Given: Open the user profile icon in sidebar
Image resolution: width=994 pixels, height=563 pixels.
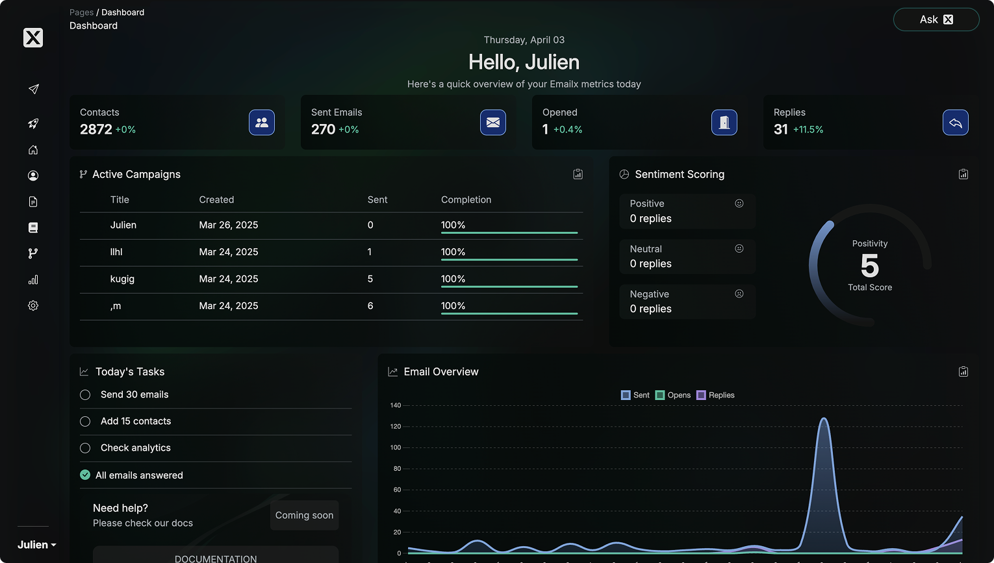Looking at the screenshot, I should [x=33, y=176].
